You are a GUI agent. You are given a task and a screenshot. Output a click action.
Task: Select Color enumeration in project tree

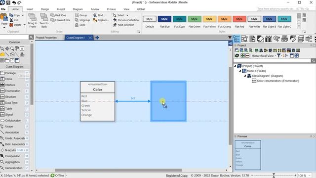pyautogui.click(x=276, y=81)
